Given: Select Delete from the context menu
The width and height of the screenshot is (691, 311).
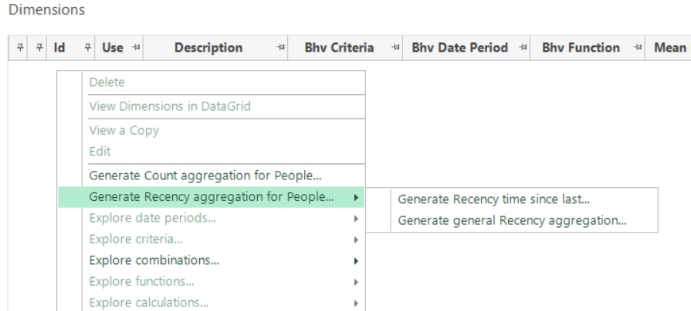Looking at the screenshot, I should [107, 82].
